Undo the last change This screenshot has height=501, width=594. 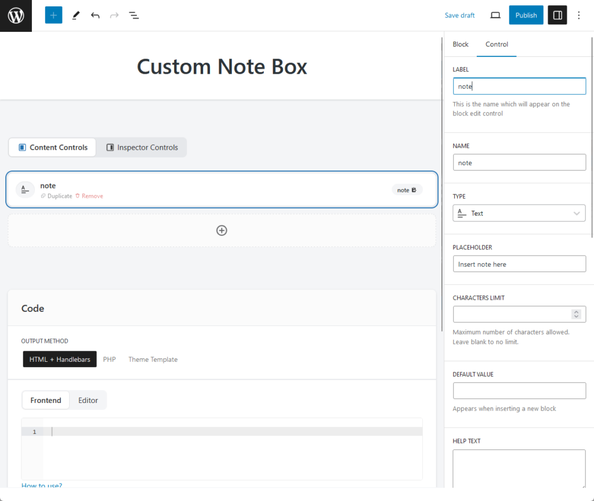tap(95, 15)
